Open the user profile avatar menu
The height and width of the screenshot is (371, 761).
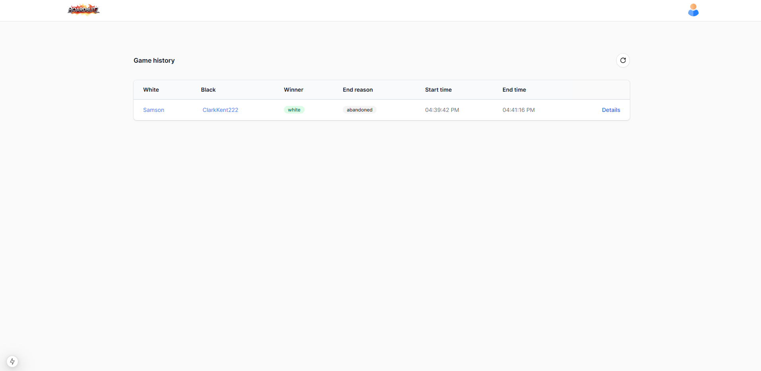693,10
